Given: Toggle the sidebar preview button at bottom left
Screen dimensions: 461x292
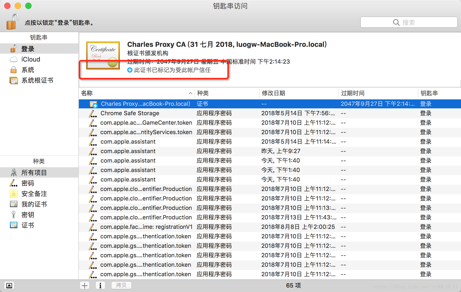Looking at the screenshot, I should (9, 285).
